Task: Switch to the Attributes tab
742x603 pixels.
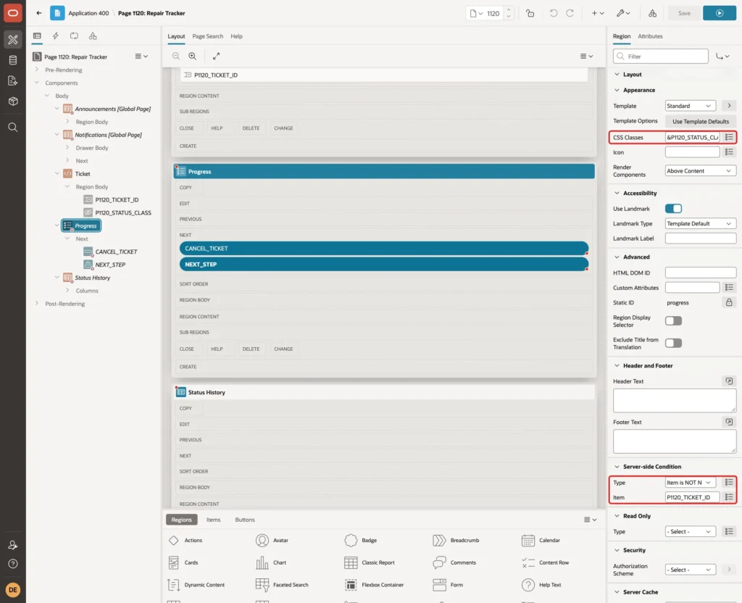Action: (x=650, y=36)
